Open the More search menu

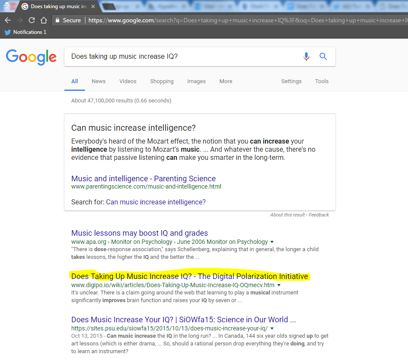226,81
